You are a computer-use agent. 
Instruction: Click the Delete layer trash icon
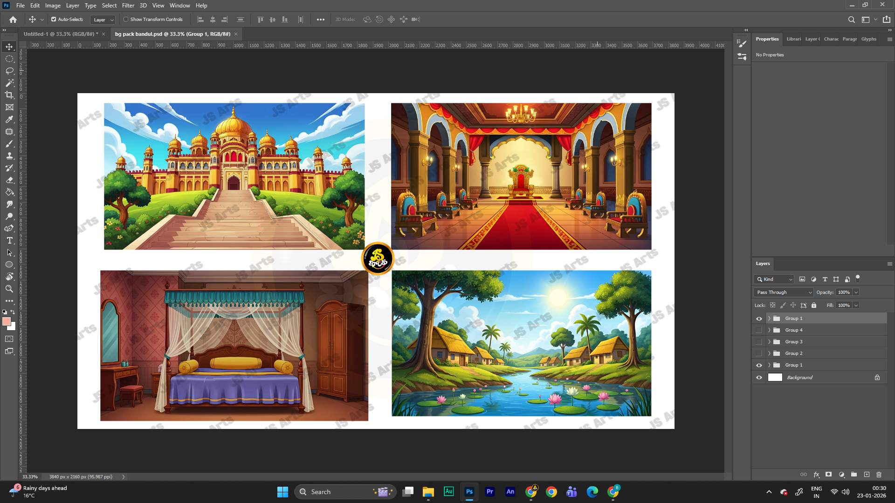pos(879,474)
